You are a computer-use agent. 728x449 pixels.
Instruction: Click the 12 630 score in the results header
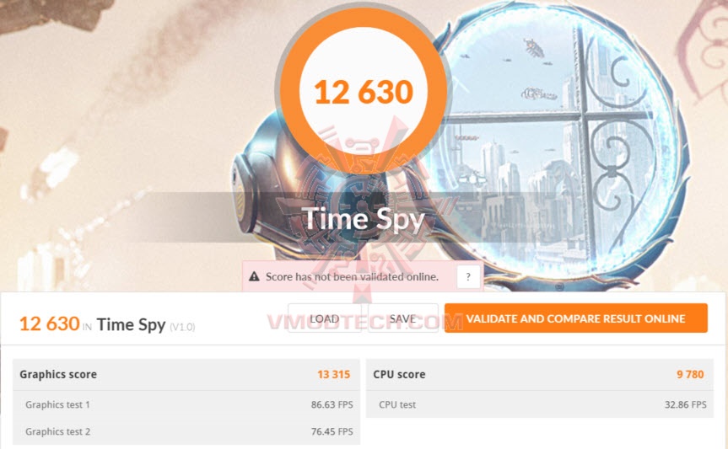pos(49,323)
